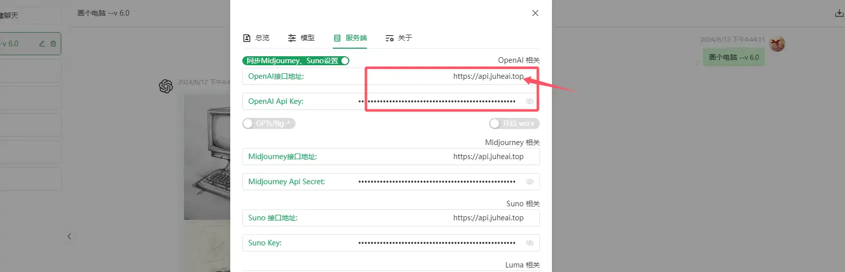Image resolution: width=845 pixels, height=272 pixels.
Task: Collapse the sidebar with the left chevron
Action: (69, 236)
